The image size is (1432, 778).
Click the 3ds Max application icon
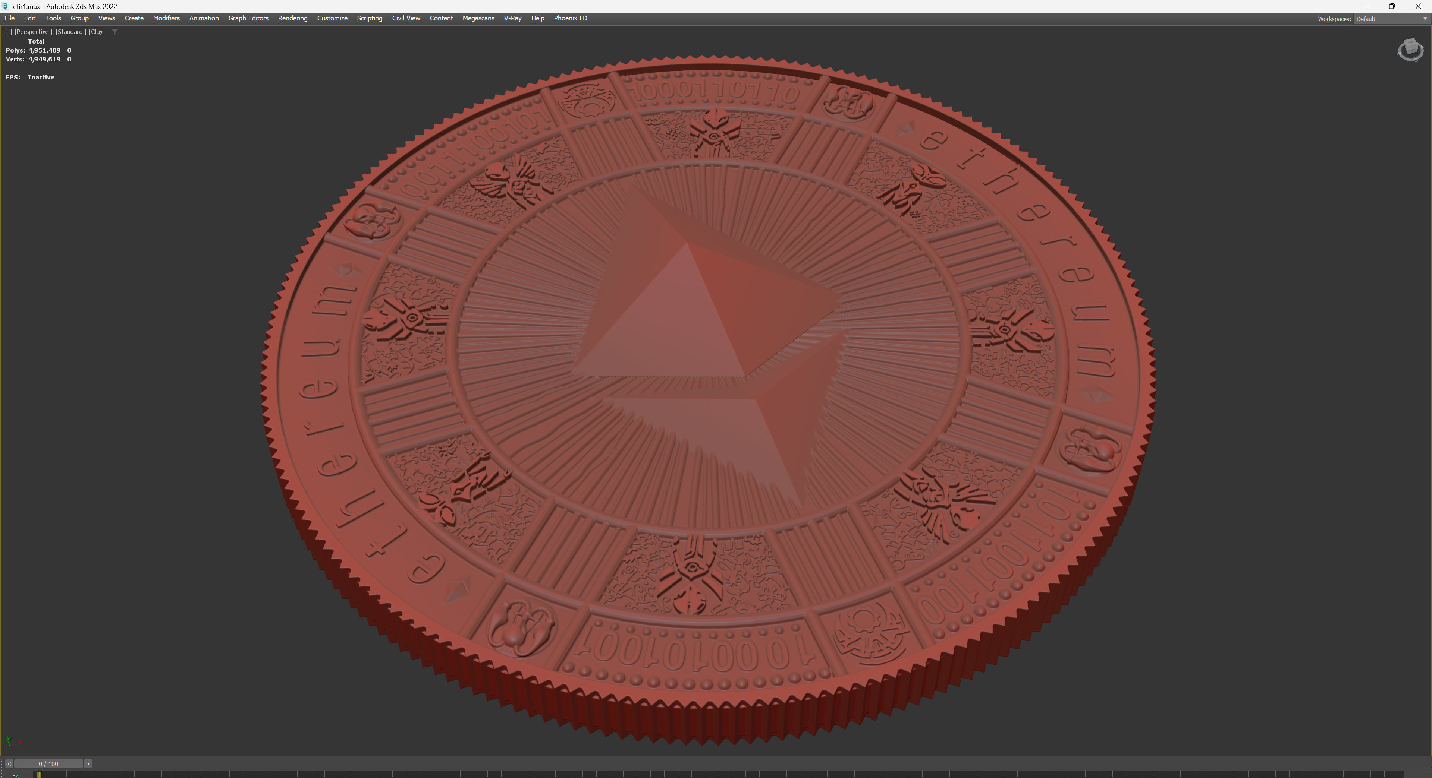pos(5,6)
